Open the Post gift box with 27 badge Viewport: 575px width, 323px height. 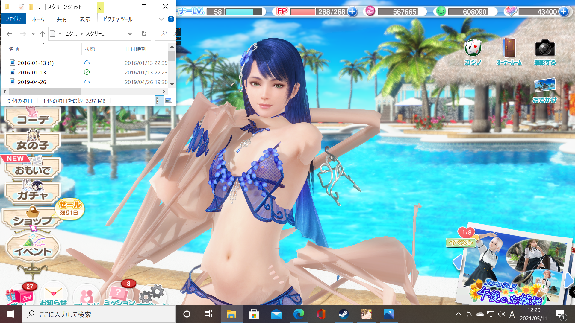[x=20, y=295]
